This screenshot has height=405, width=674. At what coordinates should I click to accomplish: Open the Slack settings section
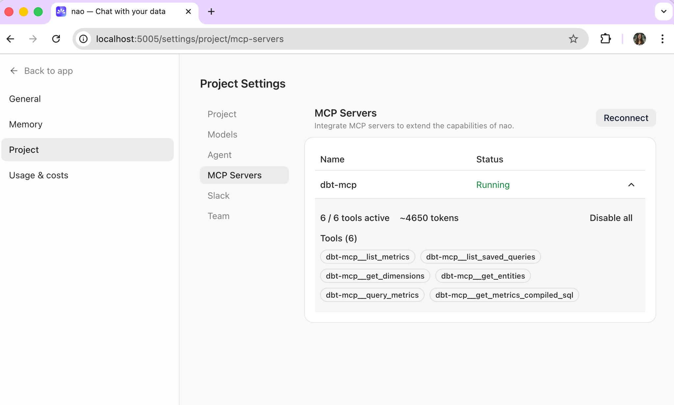click(x=218, y=196)
